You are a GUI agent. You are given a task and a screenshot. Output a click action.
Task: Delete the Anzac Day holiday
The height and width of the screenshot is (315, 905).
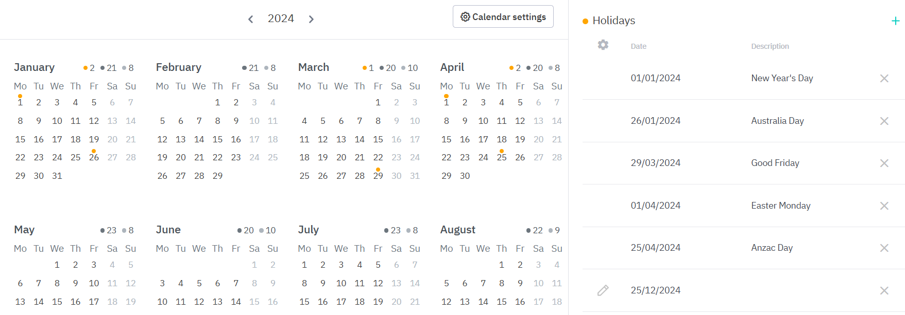pos(884,248)
